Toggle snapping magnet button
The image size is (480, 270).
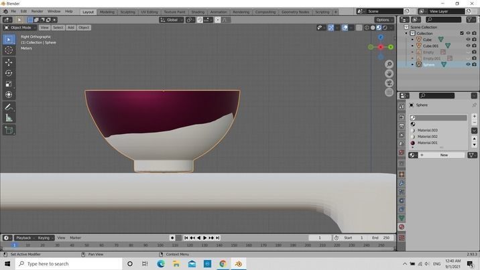200,20
